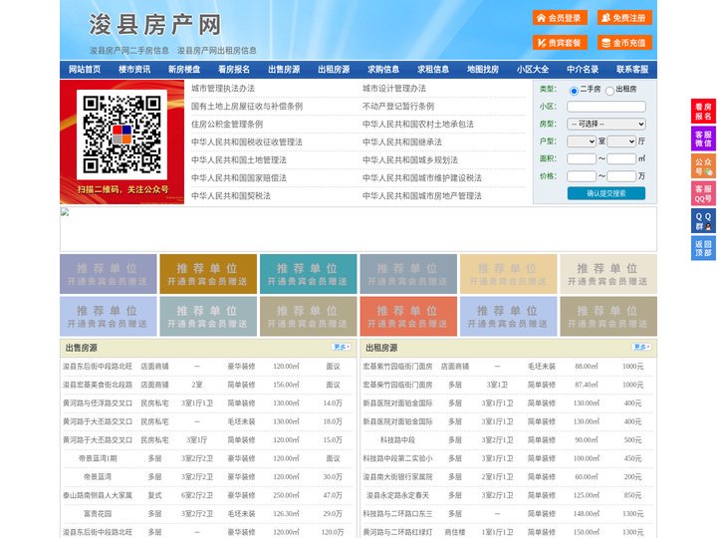Select the 二手房 radio button

click(x=574, y=91)
